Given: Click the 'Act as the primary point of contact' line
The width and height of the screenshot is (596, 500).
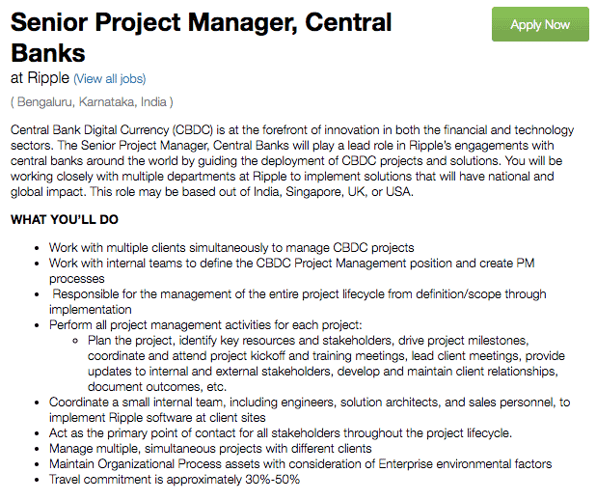Looking at the screenshot, I should pos(281,433).
